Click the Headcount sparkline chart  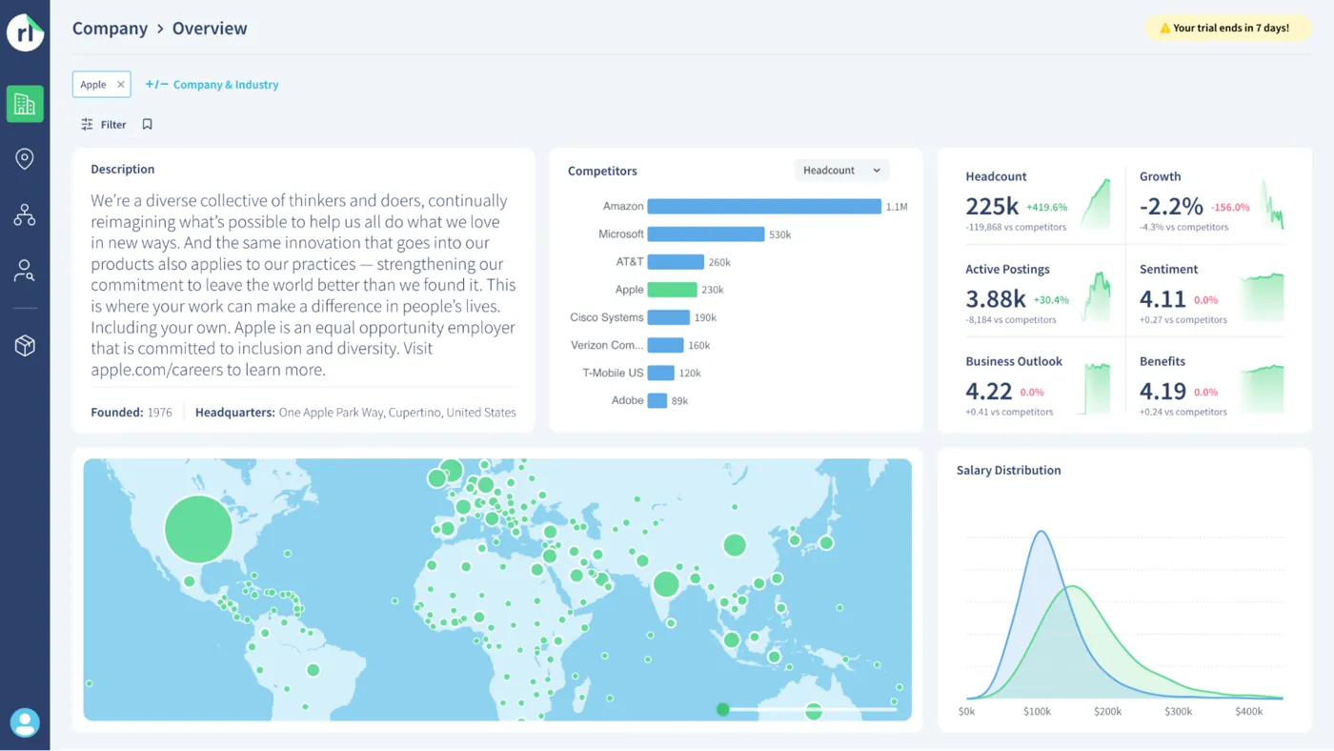pos(1093,204)
